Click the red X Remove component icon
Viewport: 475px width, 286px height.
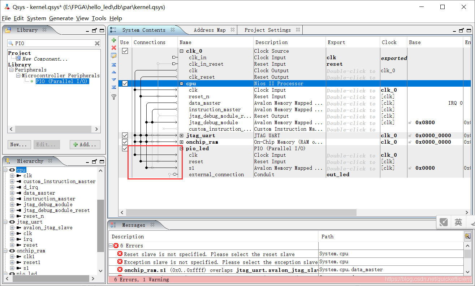click(x=114, y=48)
